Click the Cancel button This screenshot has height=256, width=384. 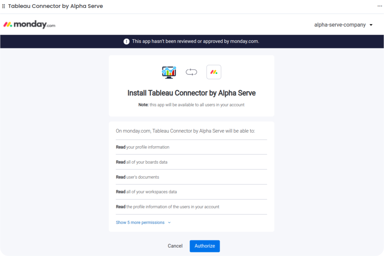(x=175, y=246)
